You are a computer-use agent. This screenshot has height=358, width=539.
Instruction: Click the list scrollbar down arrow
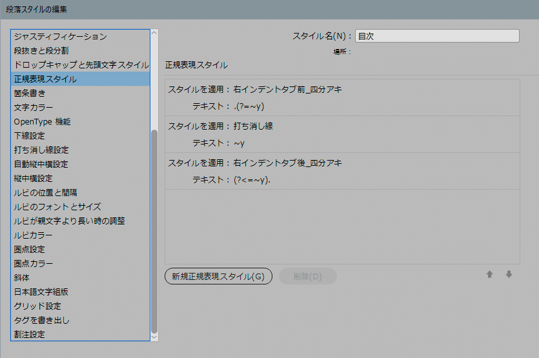pos(154,337)
